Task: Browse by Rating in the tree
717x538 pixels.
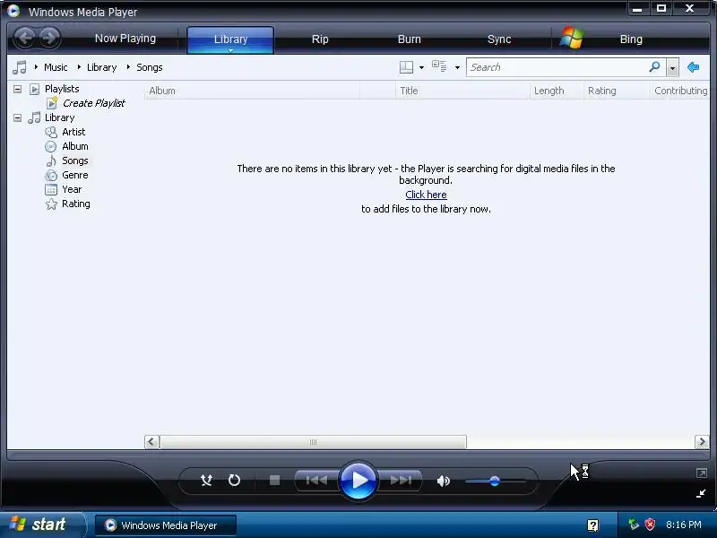Action: pyautogui.click(x=76, y=204)
